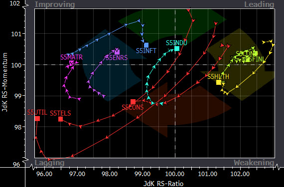Click the S5UTIL red square marker
Viewport: 284px width, 187px height.
click(37, 119)
